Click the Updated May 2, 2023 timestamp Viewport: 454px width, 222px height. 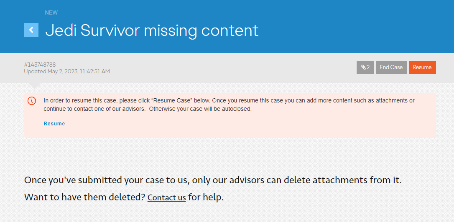(x=67, y=72)
